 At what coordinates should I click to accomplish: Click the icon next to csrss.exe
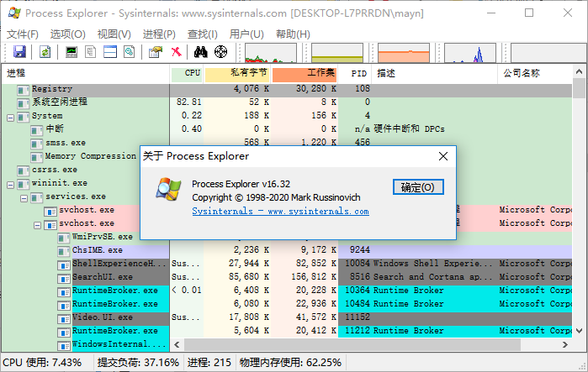[x=24, y=170]
